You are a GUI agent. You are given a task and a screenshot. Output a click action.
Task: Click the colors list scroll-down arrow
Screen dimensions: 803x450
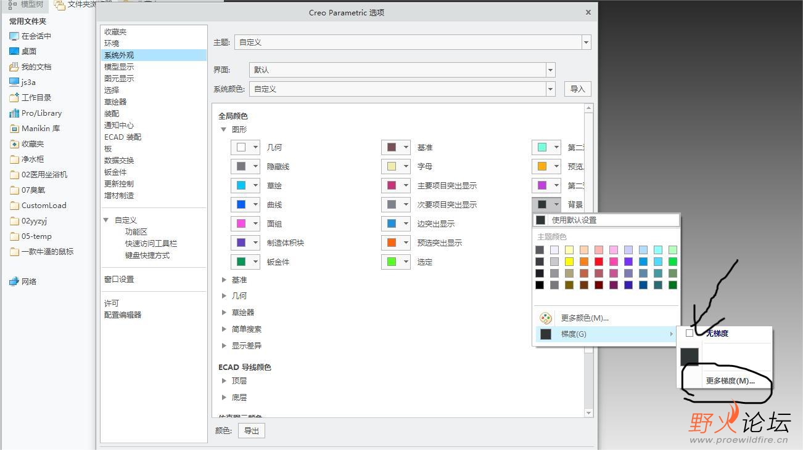[588, 413]
